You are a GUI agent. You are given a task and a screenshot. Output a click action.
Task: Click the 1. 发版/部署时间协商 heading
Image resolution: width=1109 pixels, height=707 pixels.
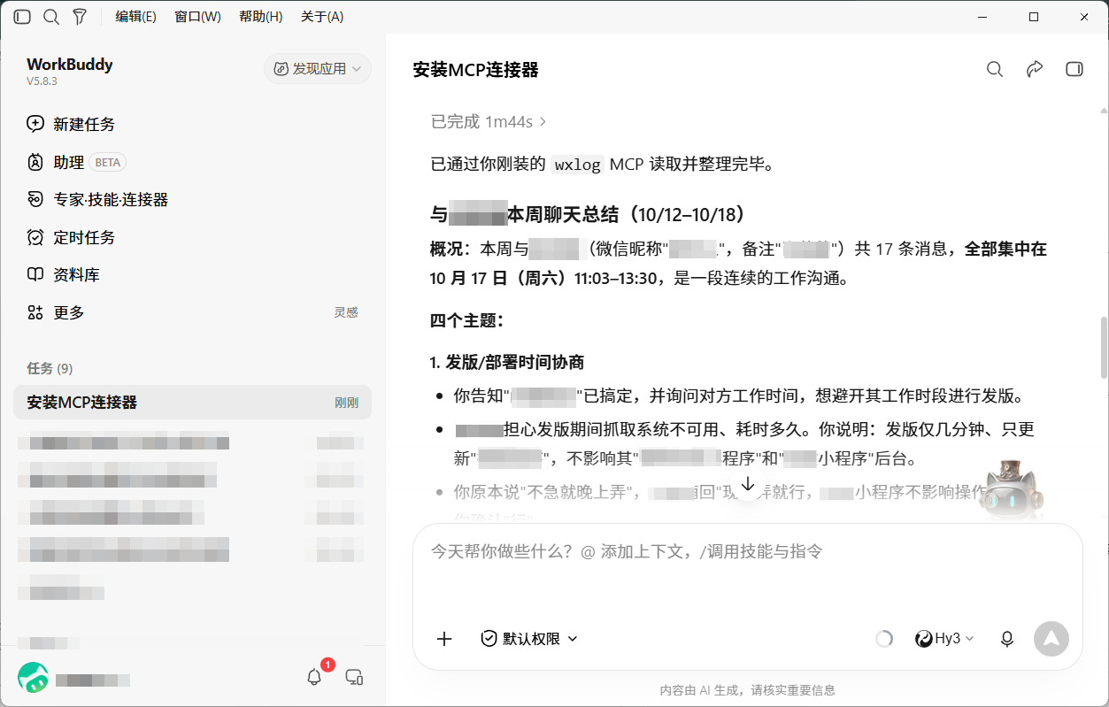[x=507, y=363]
